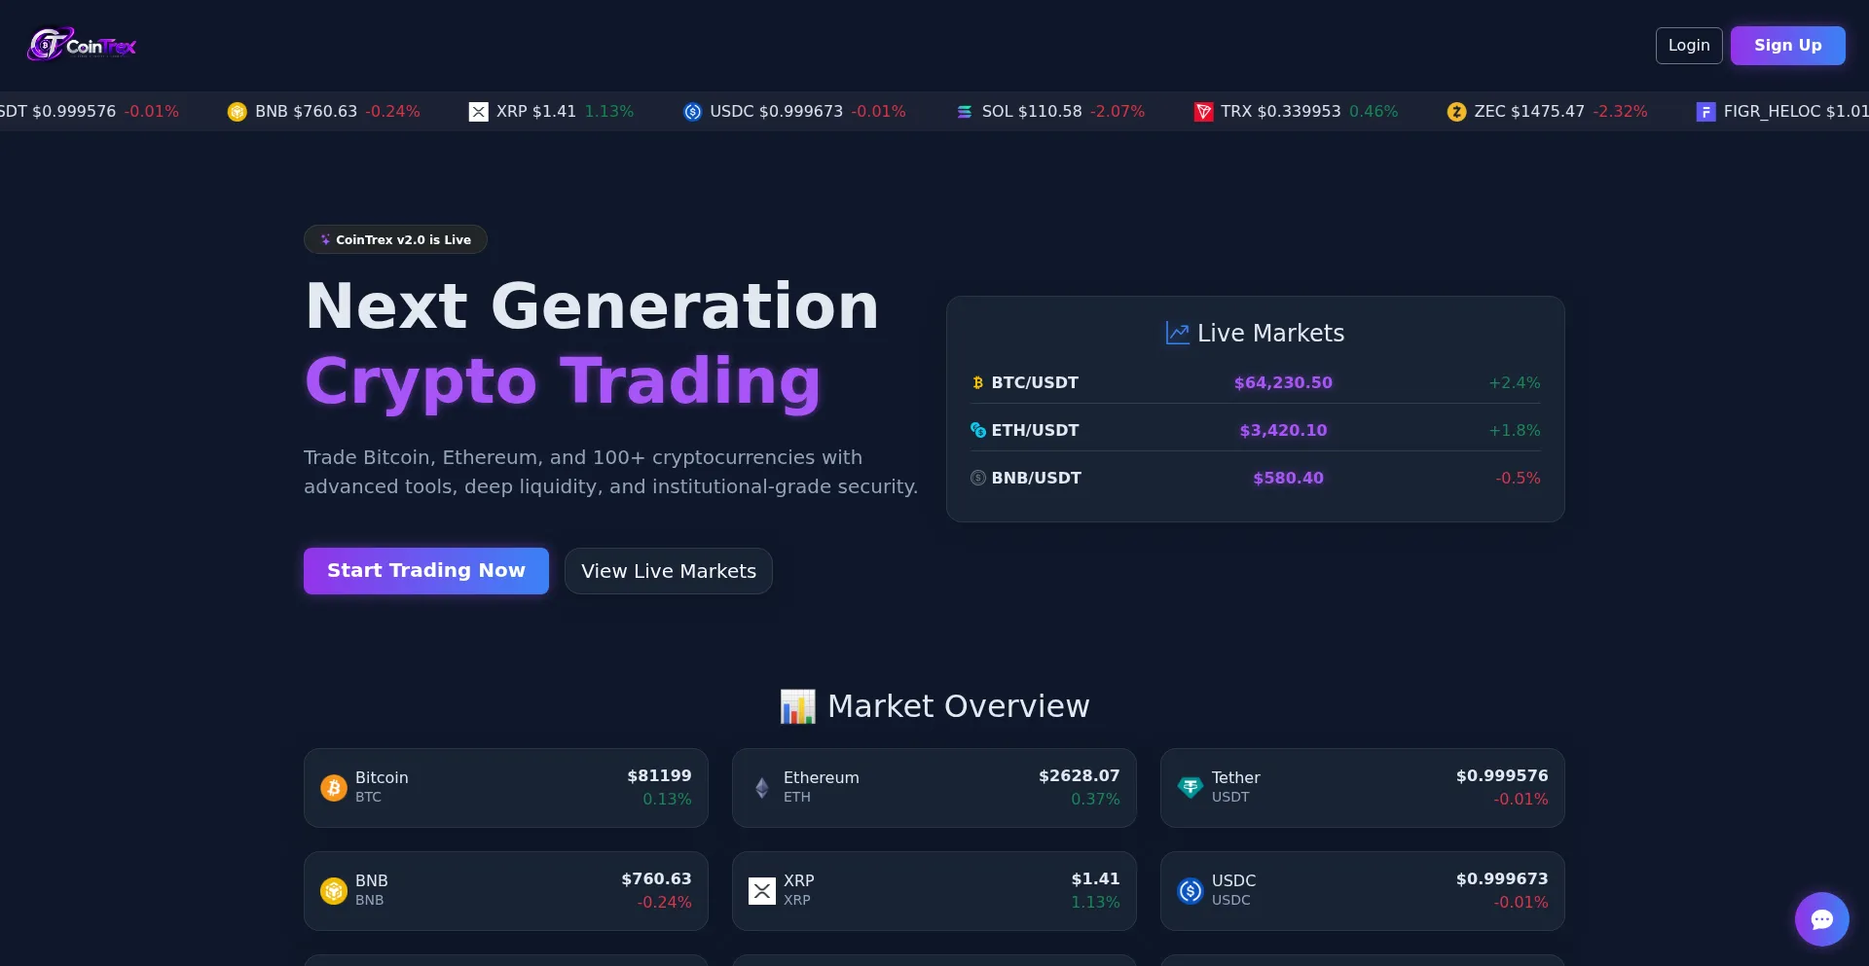The image size is (1869, 966).
Task: Click the TRX icon in the ticker
Action: click(x=1203, y=112)
